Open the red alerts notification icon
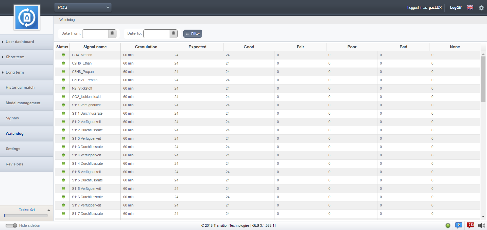The image size is (487, 230). (x=470, y=225)
